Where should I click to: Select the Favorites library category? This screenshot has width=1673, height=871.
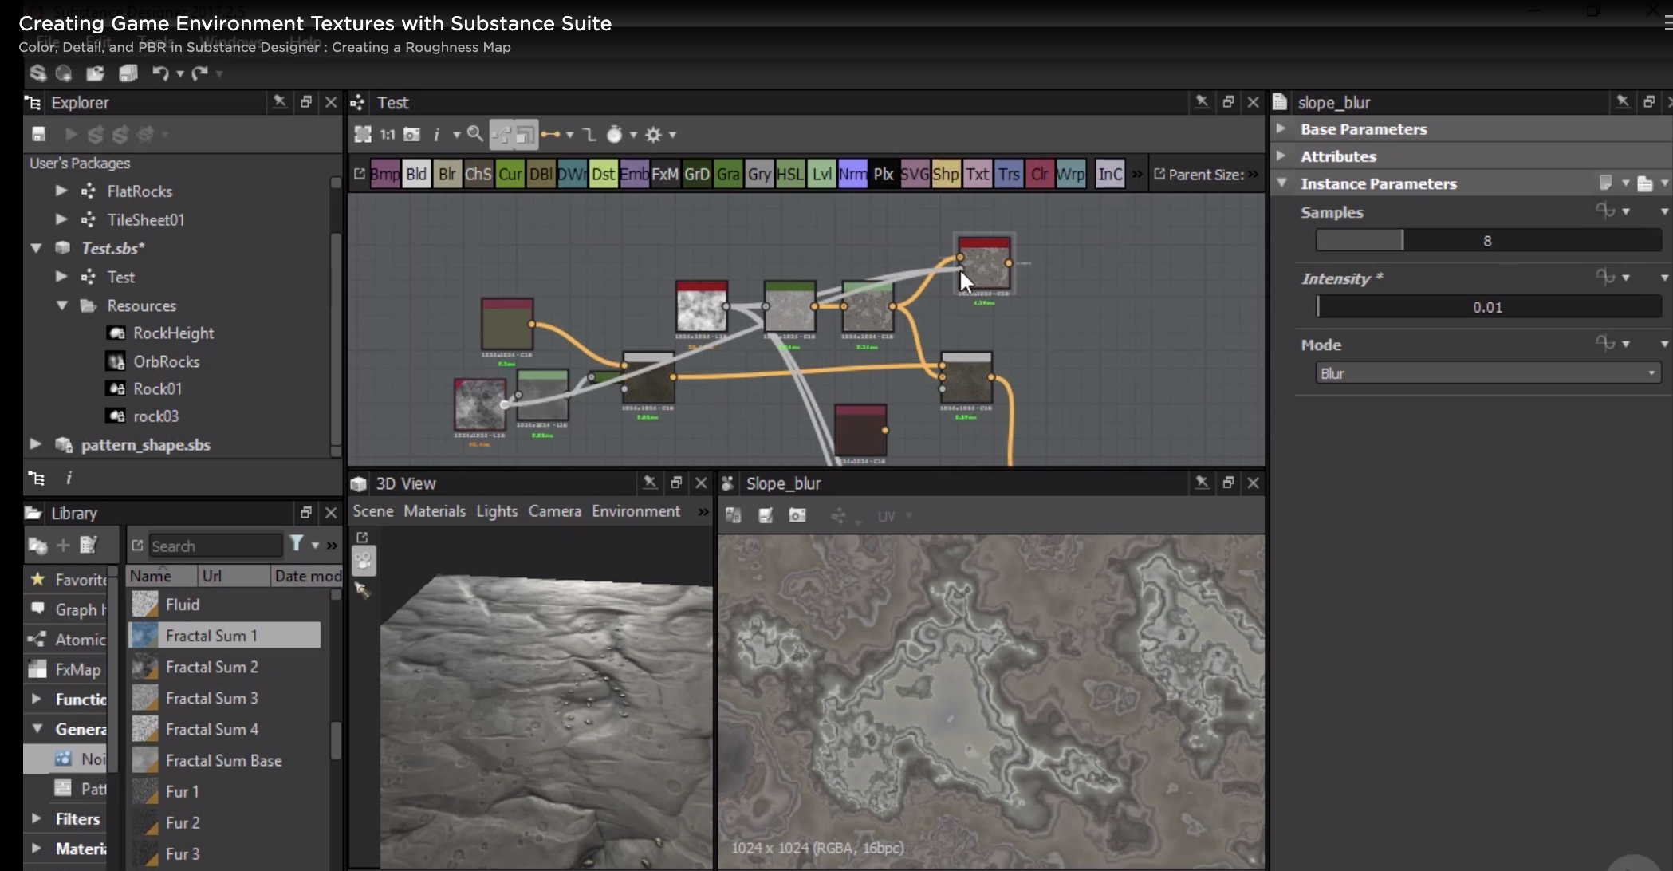click(70, 579)
